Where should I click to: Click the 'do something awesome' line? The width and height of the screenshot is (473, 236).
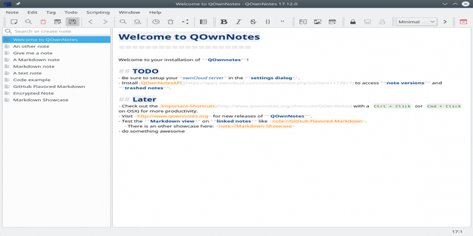point(153,131)
